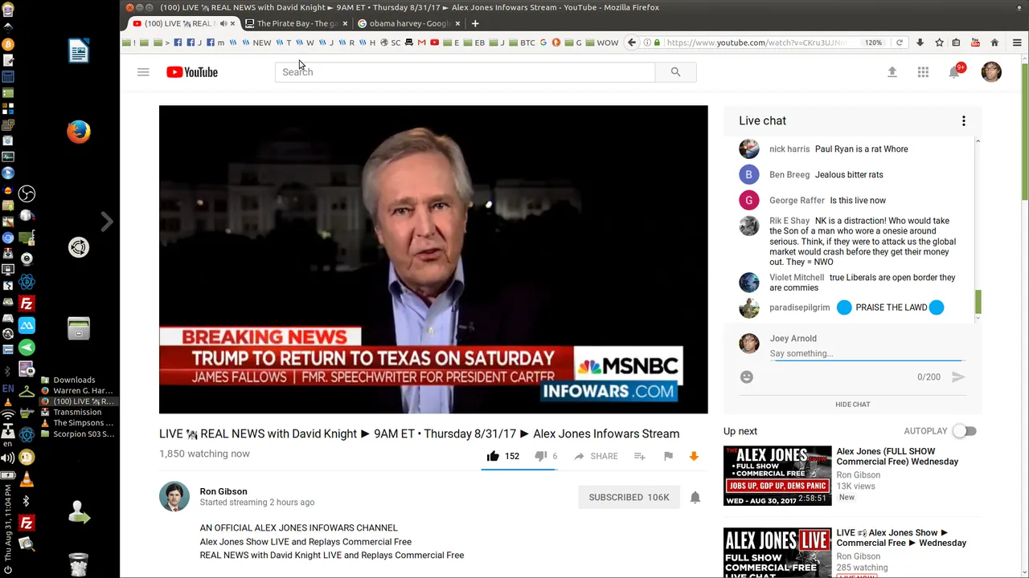The image size is (1029, 578).
Task: Open the NEW bookmark item
Action: (x=257, y=43)
